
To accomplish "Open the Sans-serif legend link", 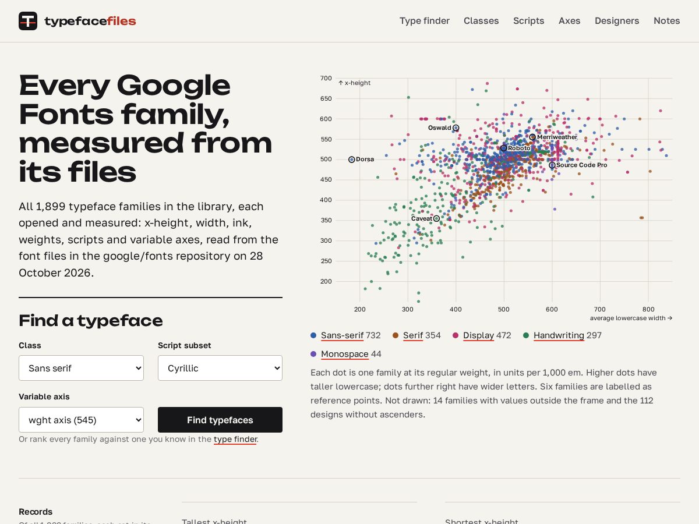I will 342,335.
